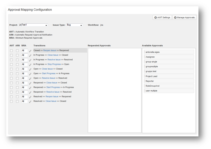Click pencil icon for Closed Reopen Issue row
211x149 pixels.
tap(30, 51)
